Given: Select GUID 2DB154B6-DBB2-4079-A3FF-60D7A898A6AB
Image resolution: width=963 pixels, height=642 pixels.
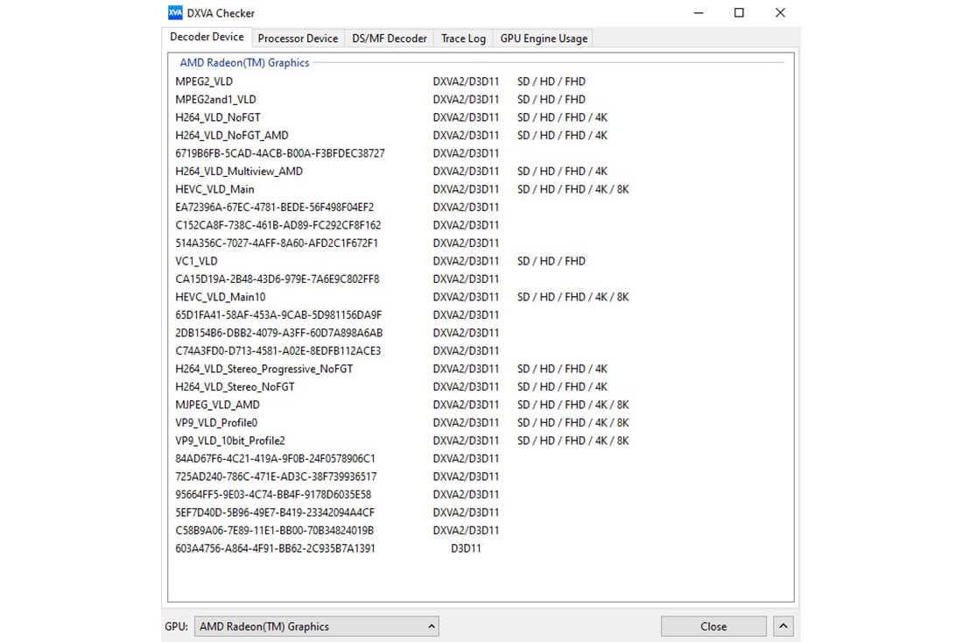Looking at the screenshot, I should coord(278,333).
